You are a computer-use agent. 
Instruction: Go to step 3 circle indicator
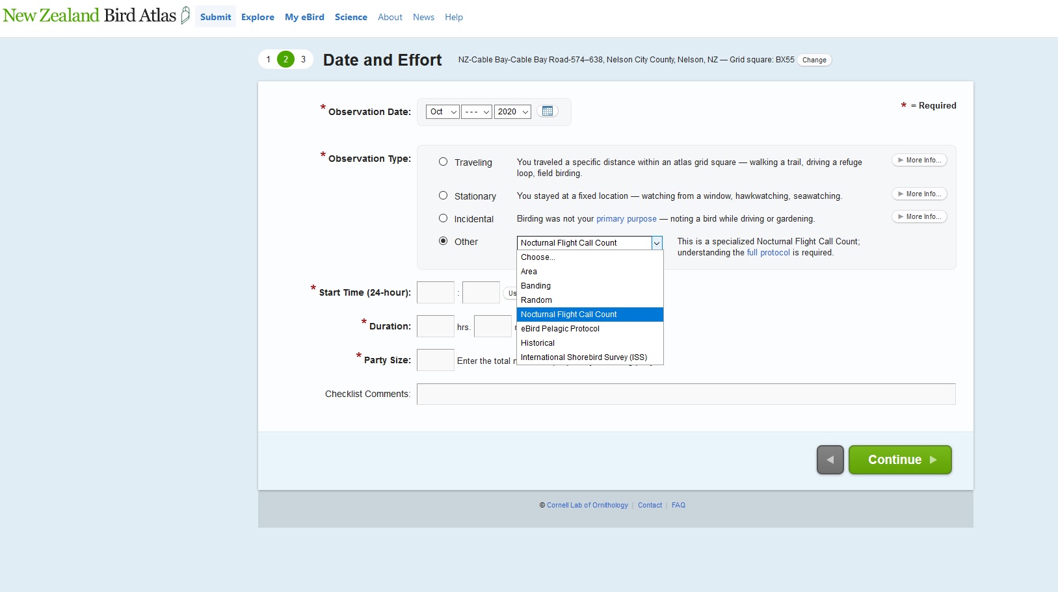[303, 59]
